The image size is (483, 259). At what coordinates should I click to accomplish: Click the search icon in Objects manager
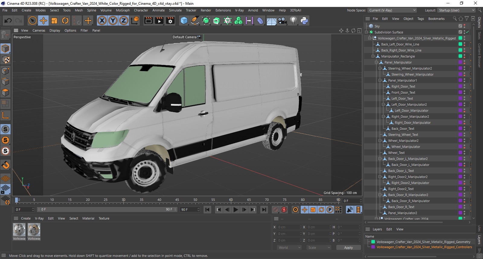tap(455, 19)
